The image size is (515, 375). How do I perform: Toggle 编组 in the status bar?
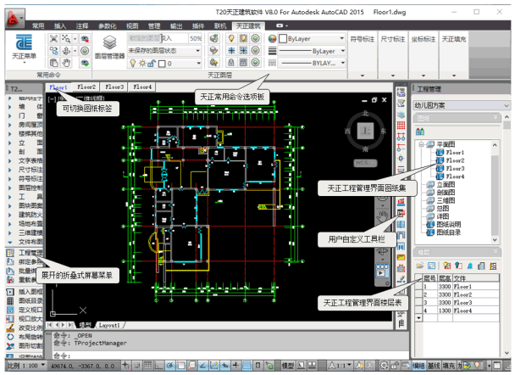[419, 366]
